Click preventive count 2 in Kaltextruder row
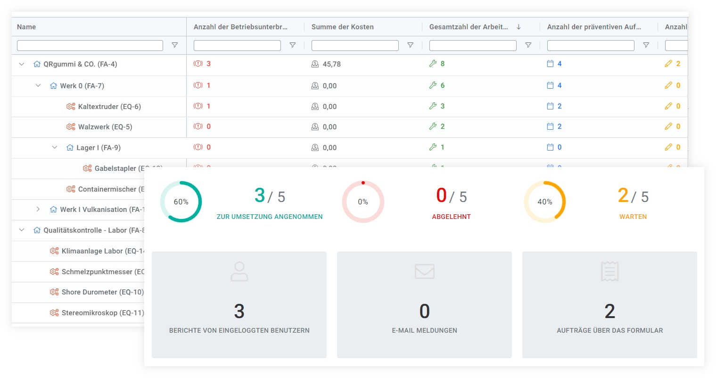This screenshot has height=378, width=716. coord(560,106)
